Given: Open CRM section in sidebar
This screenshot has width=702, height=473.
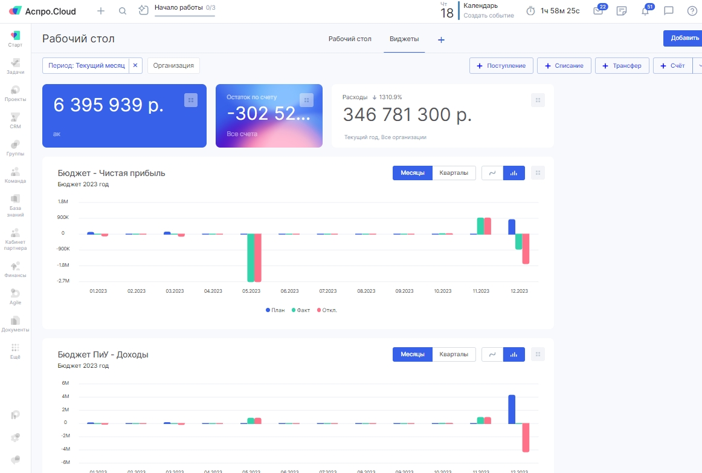Looking at the screenshot, I should tap(16, 120).
